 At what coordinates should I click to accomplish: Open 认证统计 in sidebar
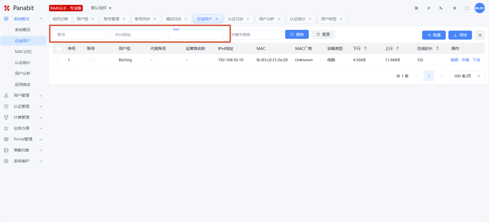point(24,63)
